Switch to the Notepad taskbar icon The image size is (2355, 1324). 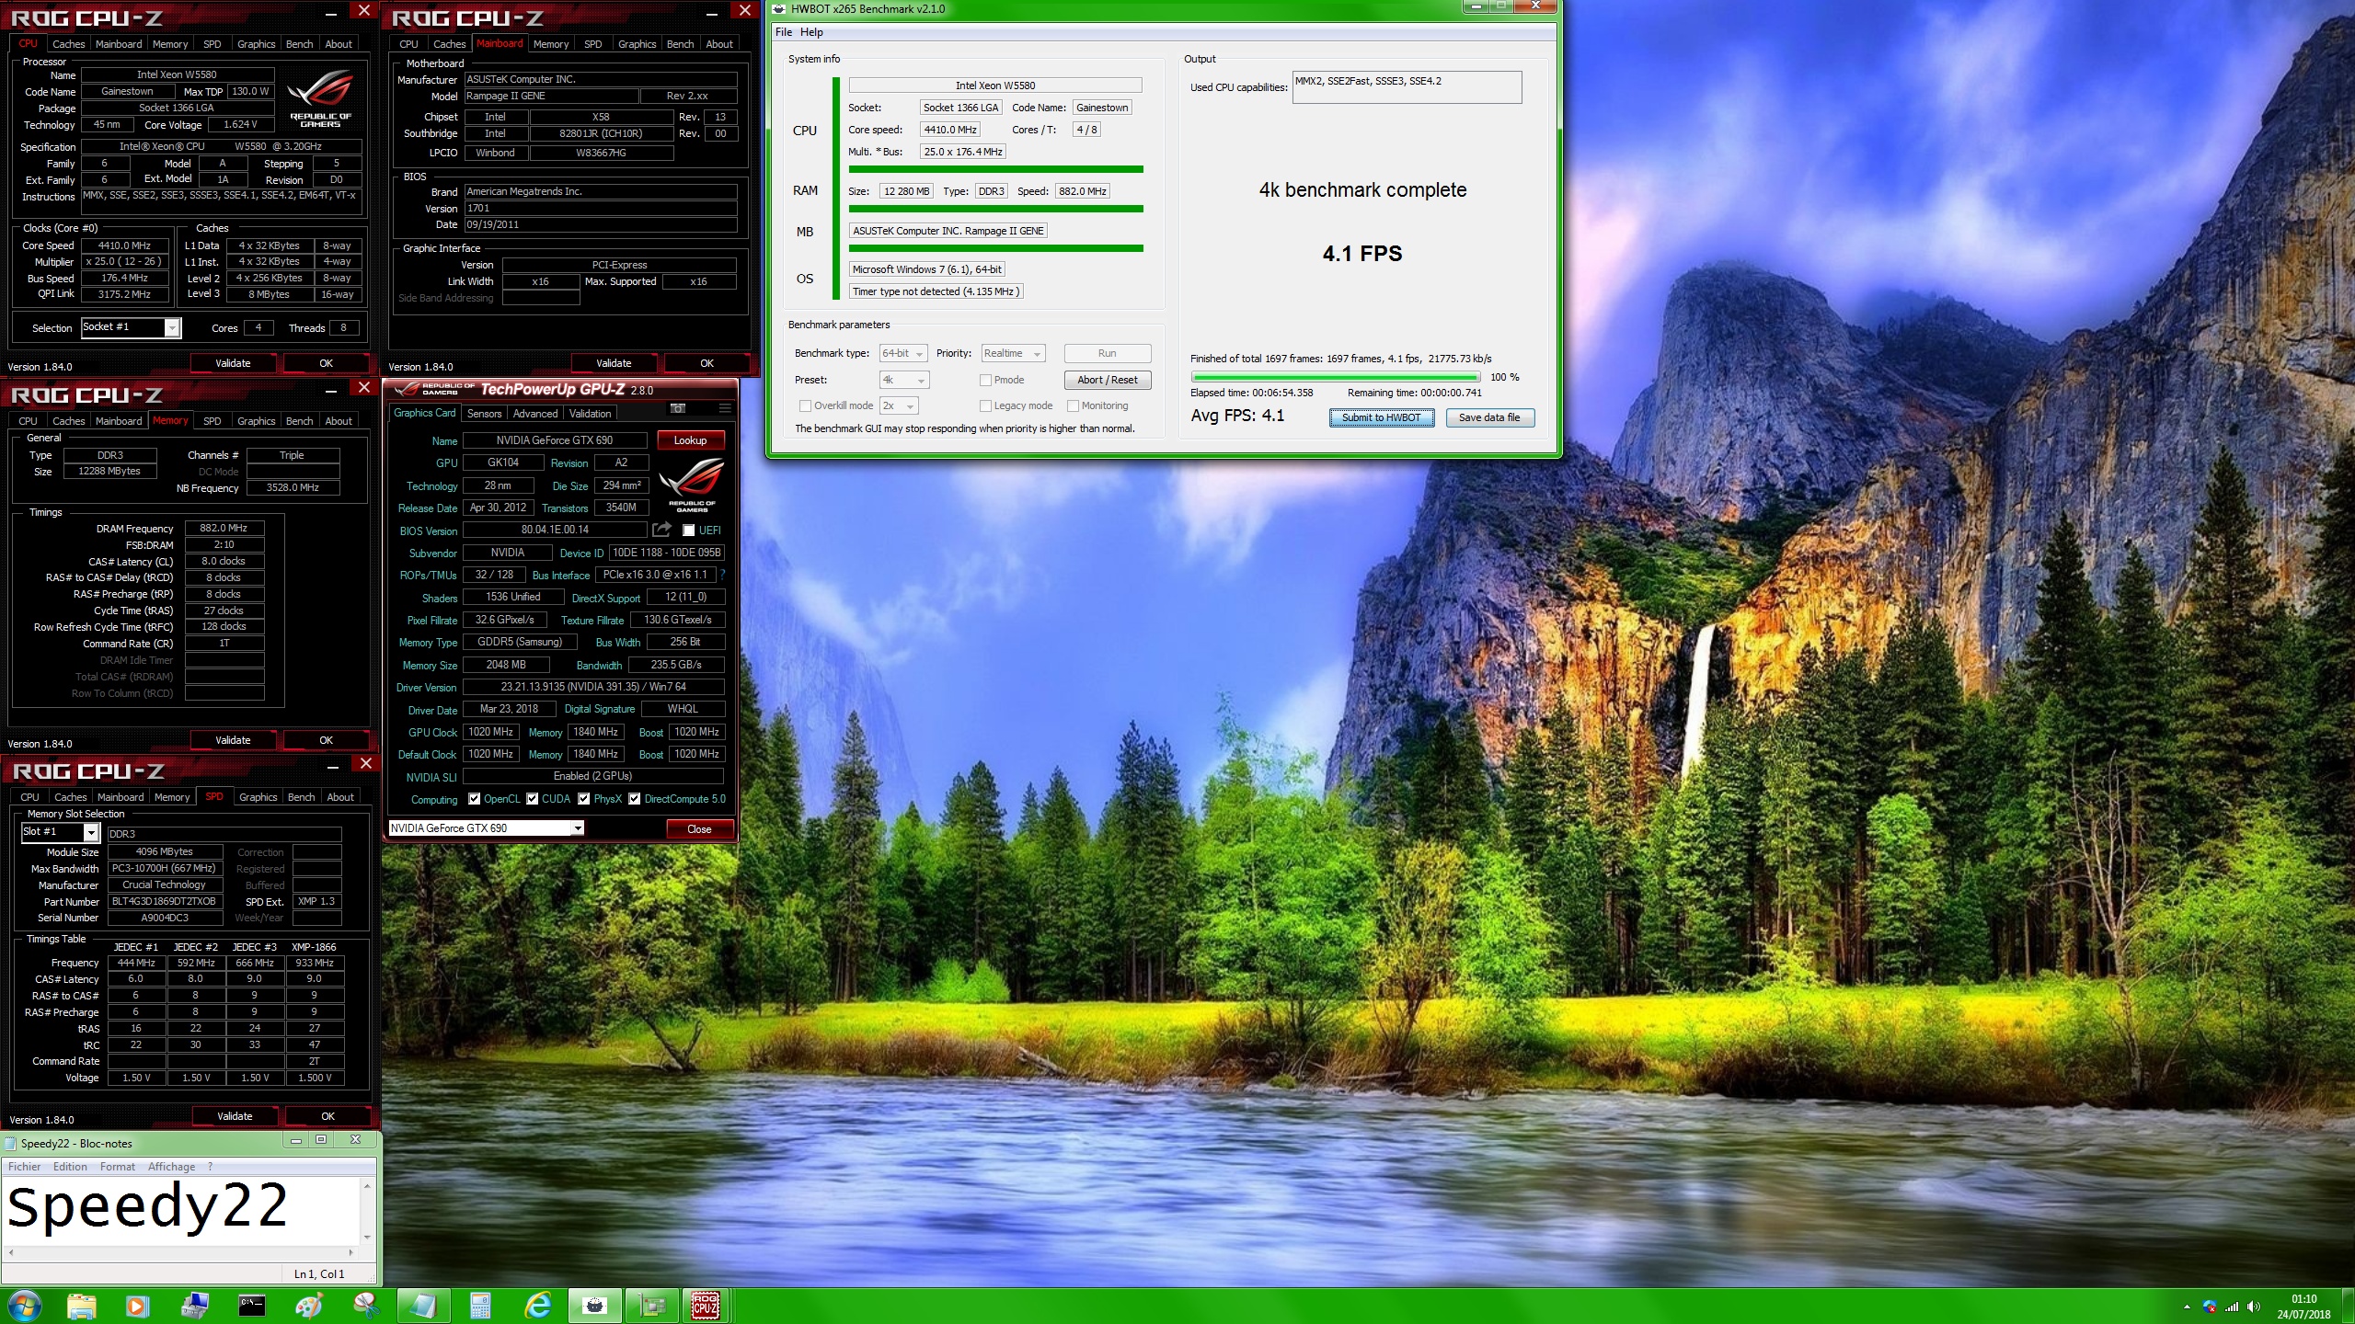click(423, 1306)
